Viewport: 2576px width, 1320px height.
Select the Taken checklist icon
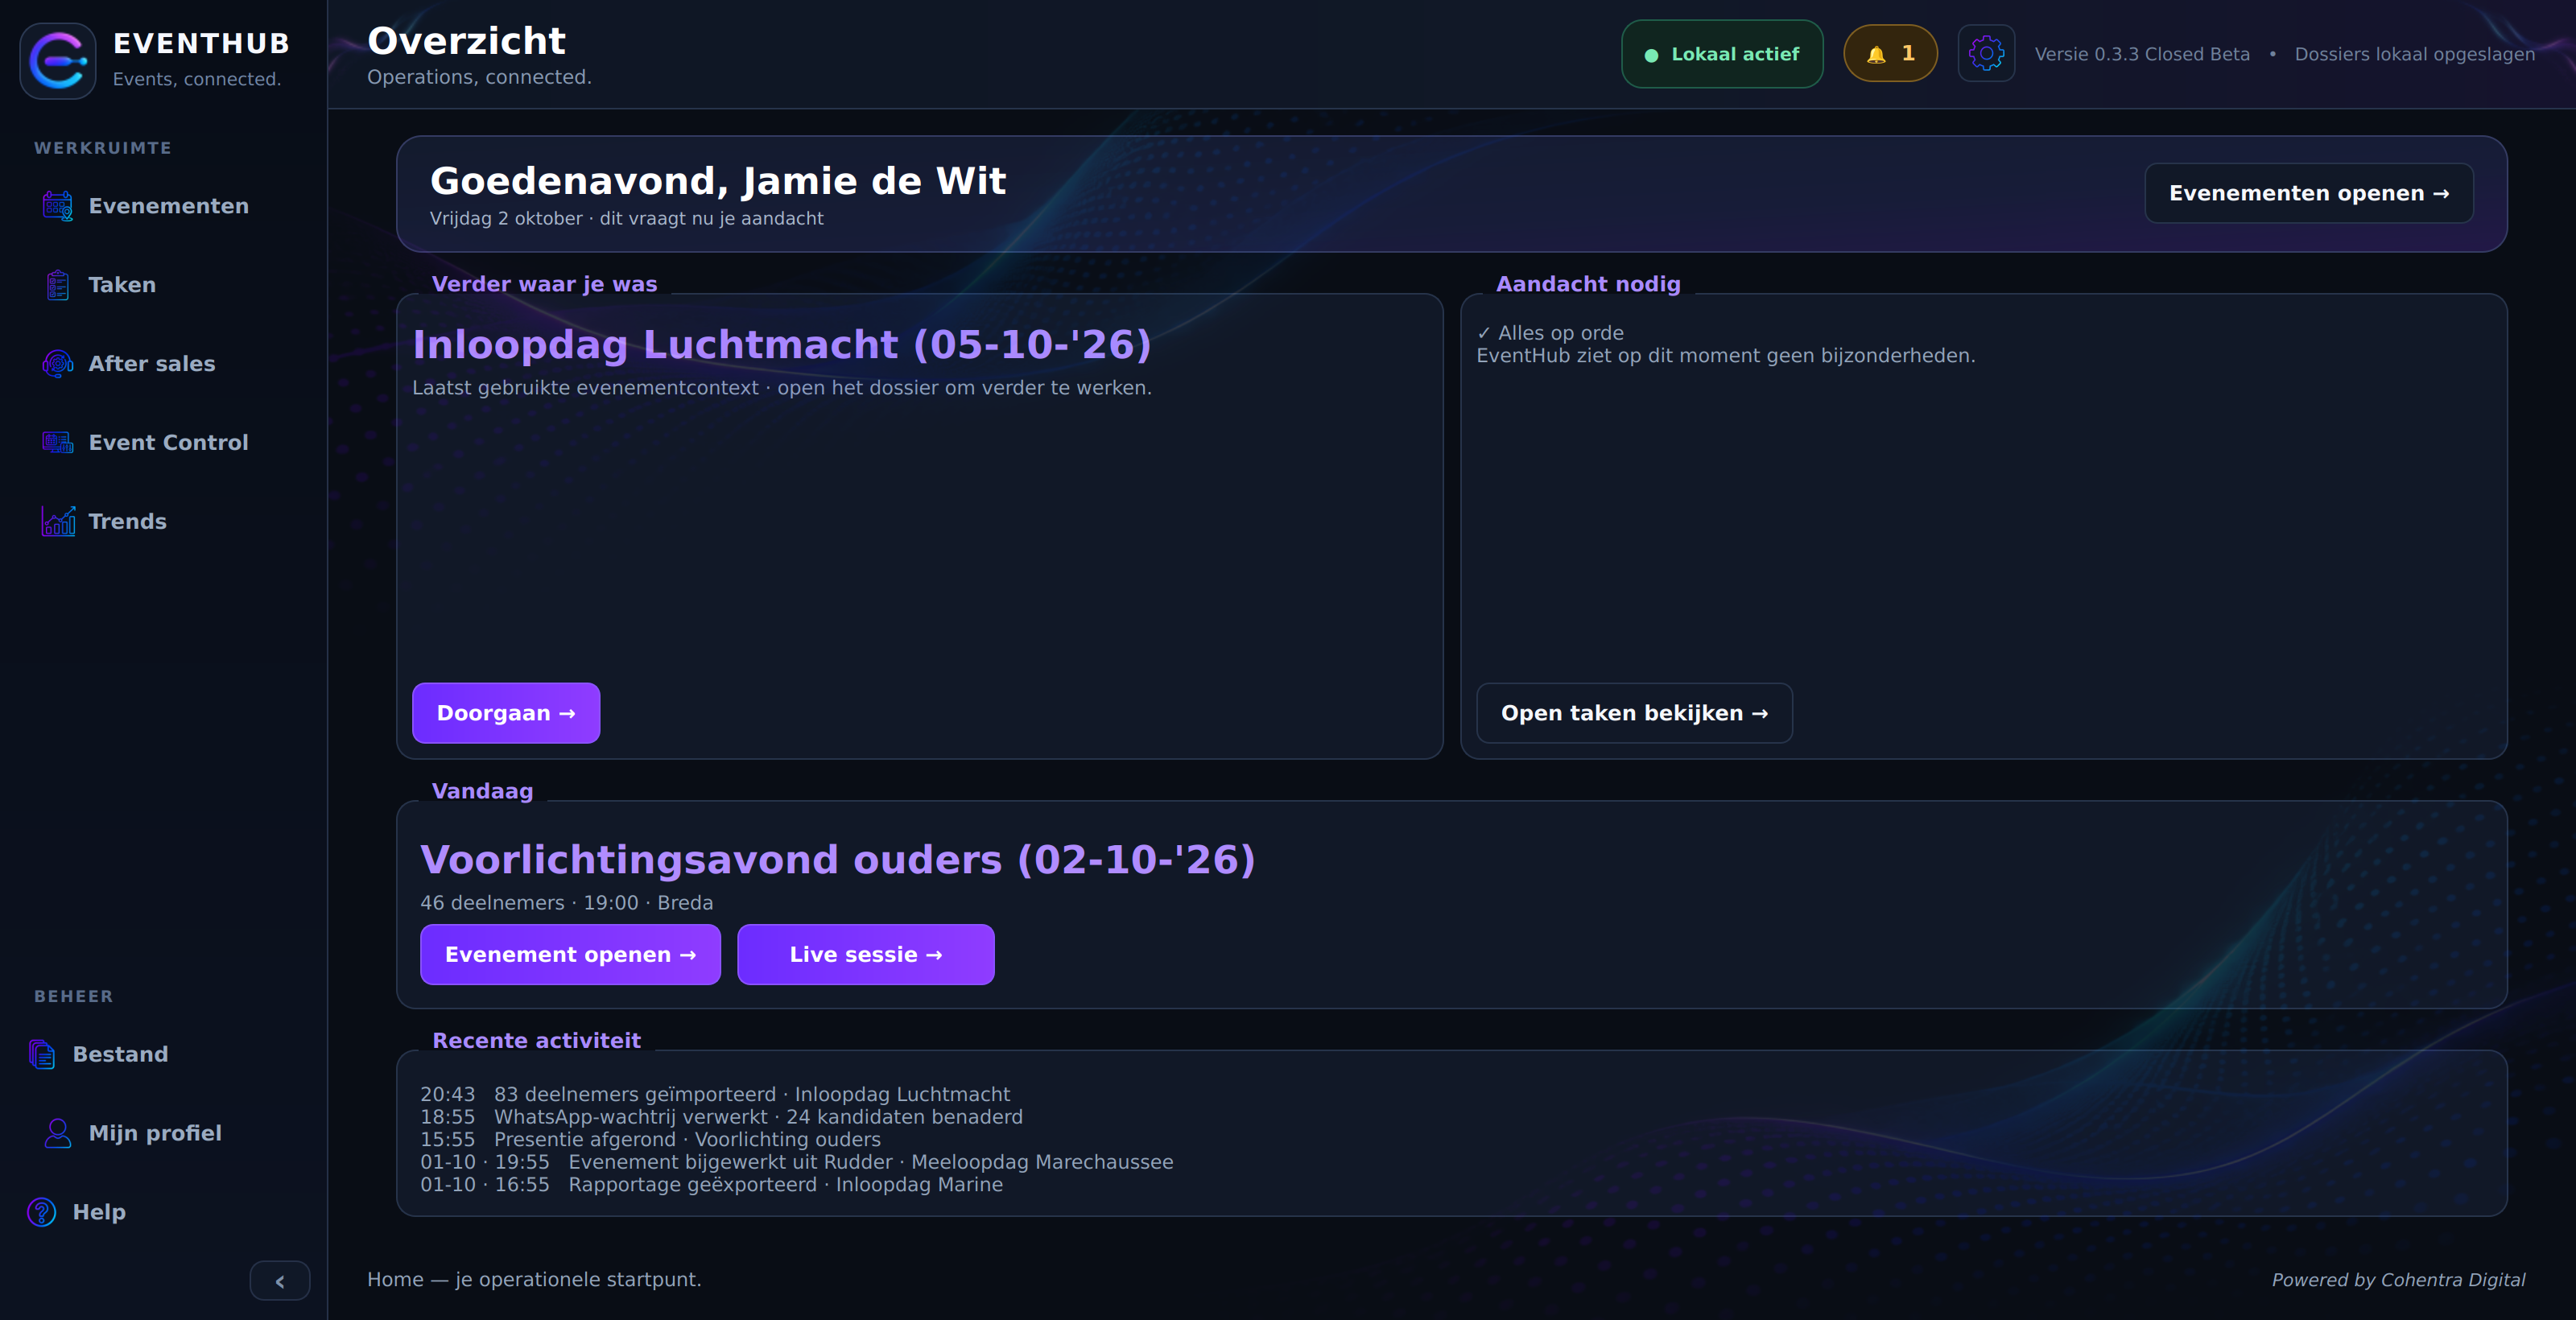point(58,285)
